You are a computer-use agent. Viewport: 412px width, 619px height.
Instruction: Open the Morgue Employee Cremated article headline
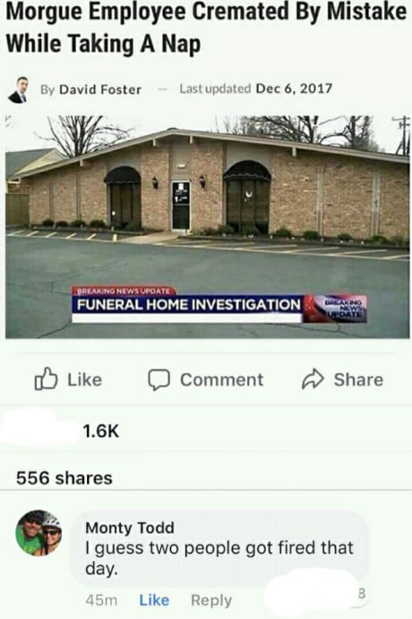point(206,28)
